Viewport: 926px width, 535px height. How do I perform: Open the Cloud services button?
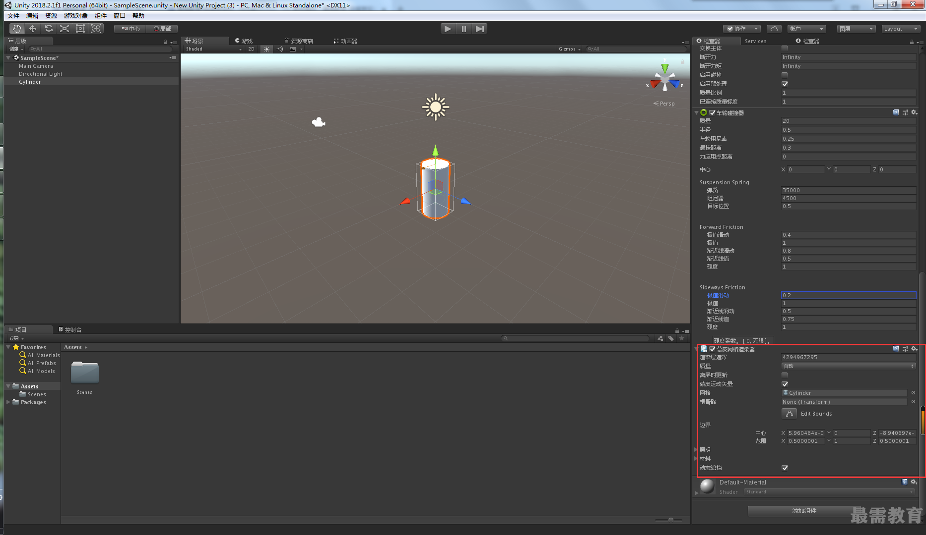point(774,29)
